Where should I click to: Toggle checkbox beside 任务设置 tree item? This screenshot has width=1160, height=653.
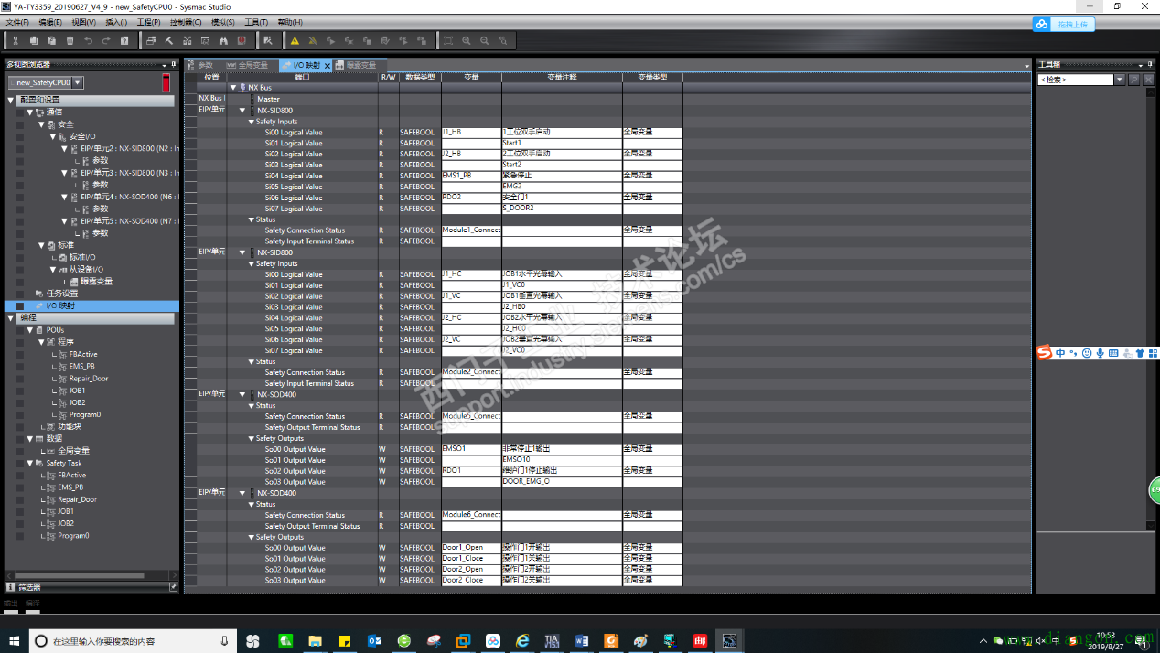(20, 294)
